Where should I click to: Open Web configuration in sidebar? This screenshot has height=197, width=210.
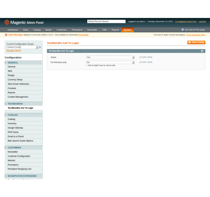pos(23,71)
